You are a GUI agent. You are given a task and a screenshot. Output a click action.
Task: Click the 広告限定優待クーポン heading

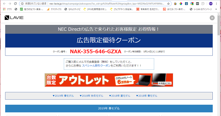(x=109, y=40)
